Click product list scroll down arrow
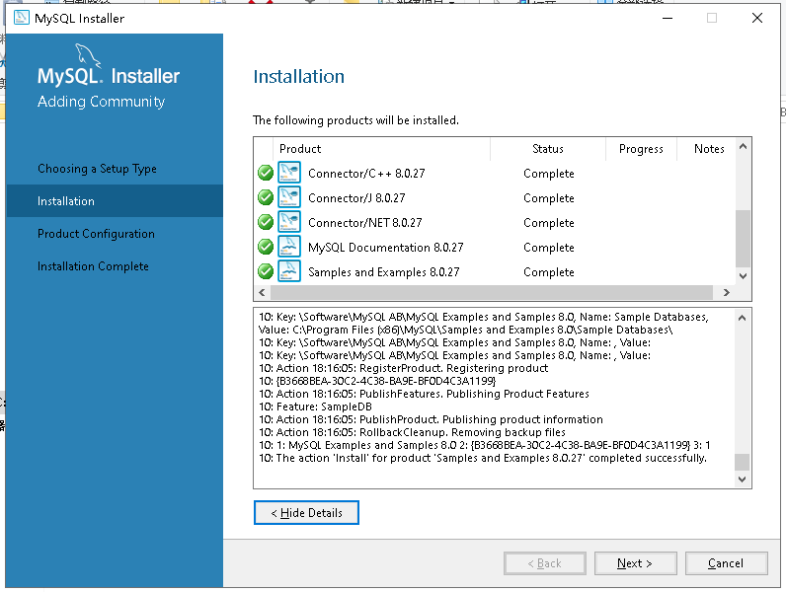The image size is (786, 592). point(743,276)
